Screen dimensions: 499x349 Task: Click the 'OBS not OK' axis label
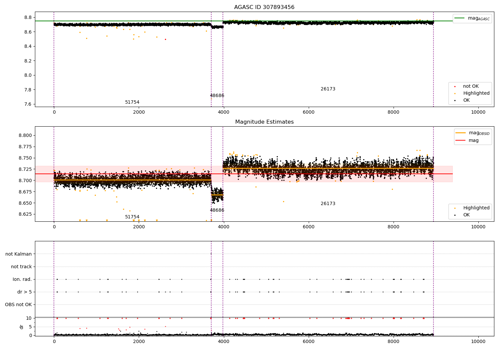18,305
